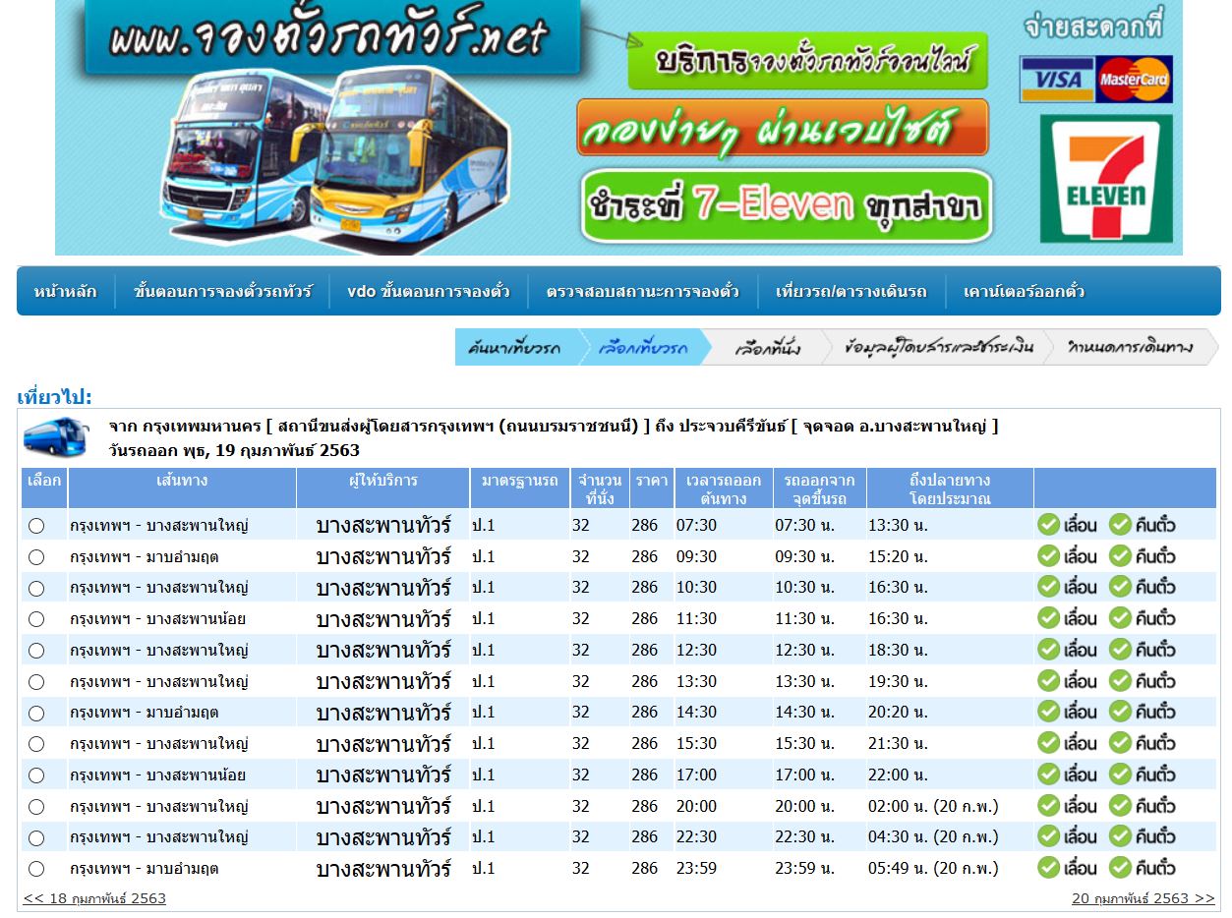This screenshot has width=1232, height=918.
Task: Click arrival time '02:00 น. (20 ก.พ.)'
Action: [933, 806]
